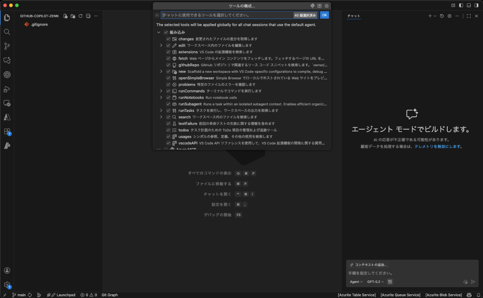Toggle primary side bar layout icon
This screenshot has width=483, height=298.
coord(461,6)
